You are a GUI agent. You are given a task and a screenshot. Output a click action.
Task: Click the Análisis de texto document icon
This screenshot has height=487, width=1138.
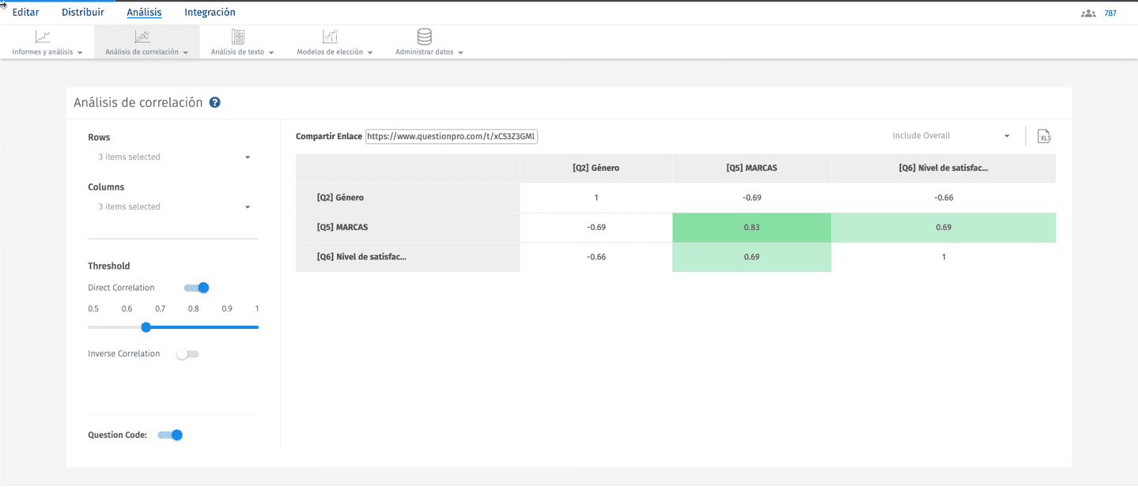tap(238, 36)
